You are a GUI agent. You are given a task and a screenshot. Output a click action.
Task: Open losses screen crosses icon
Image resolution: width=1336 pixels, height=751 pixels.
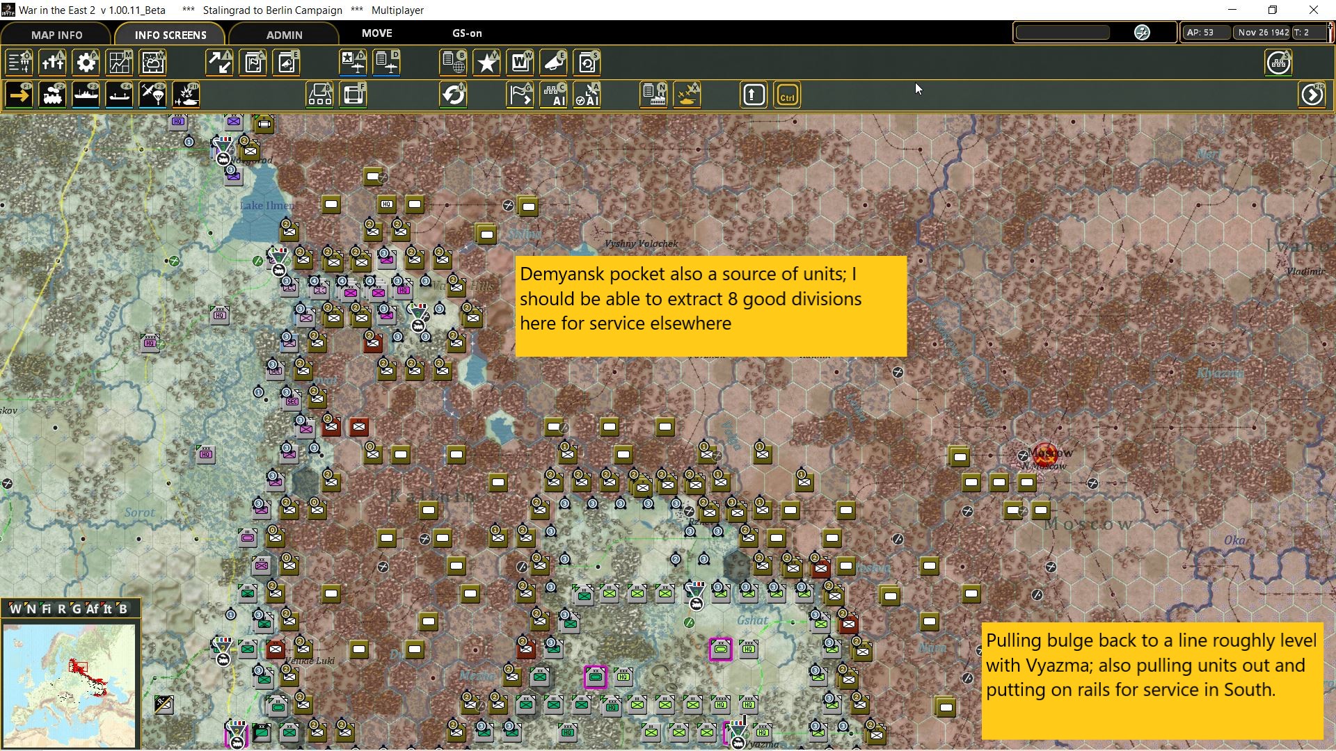point(53,63)
